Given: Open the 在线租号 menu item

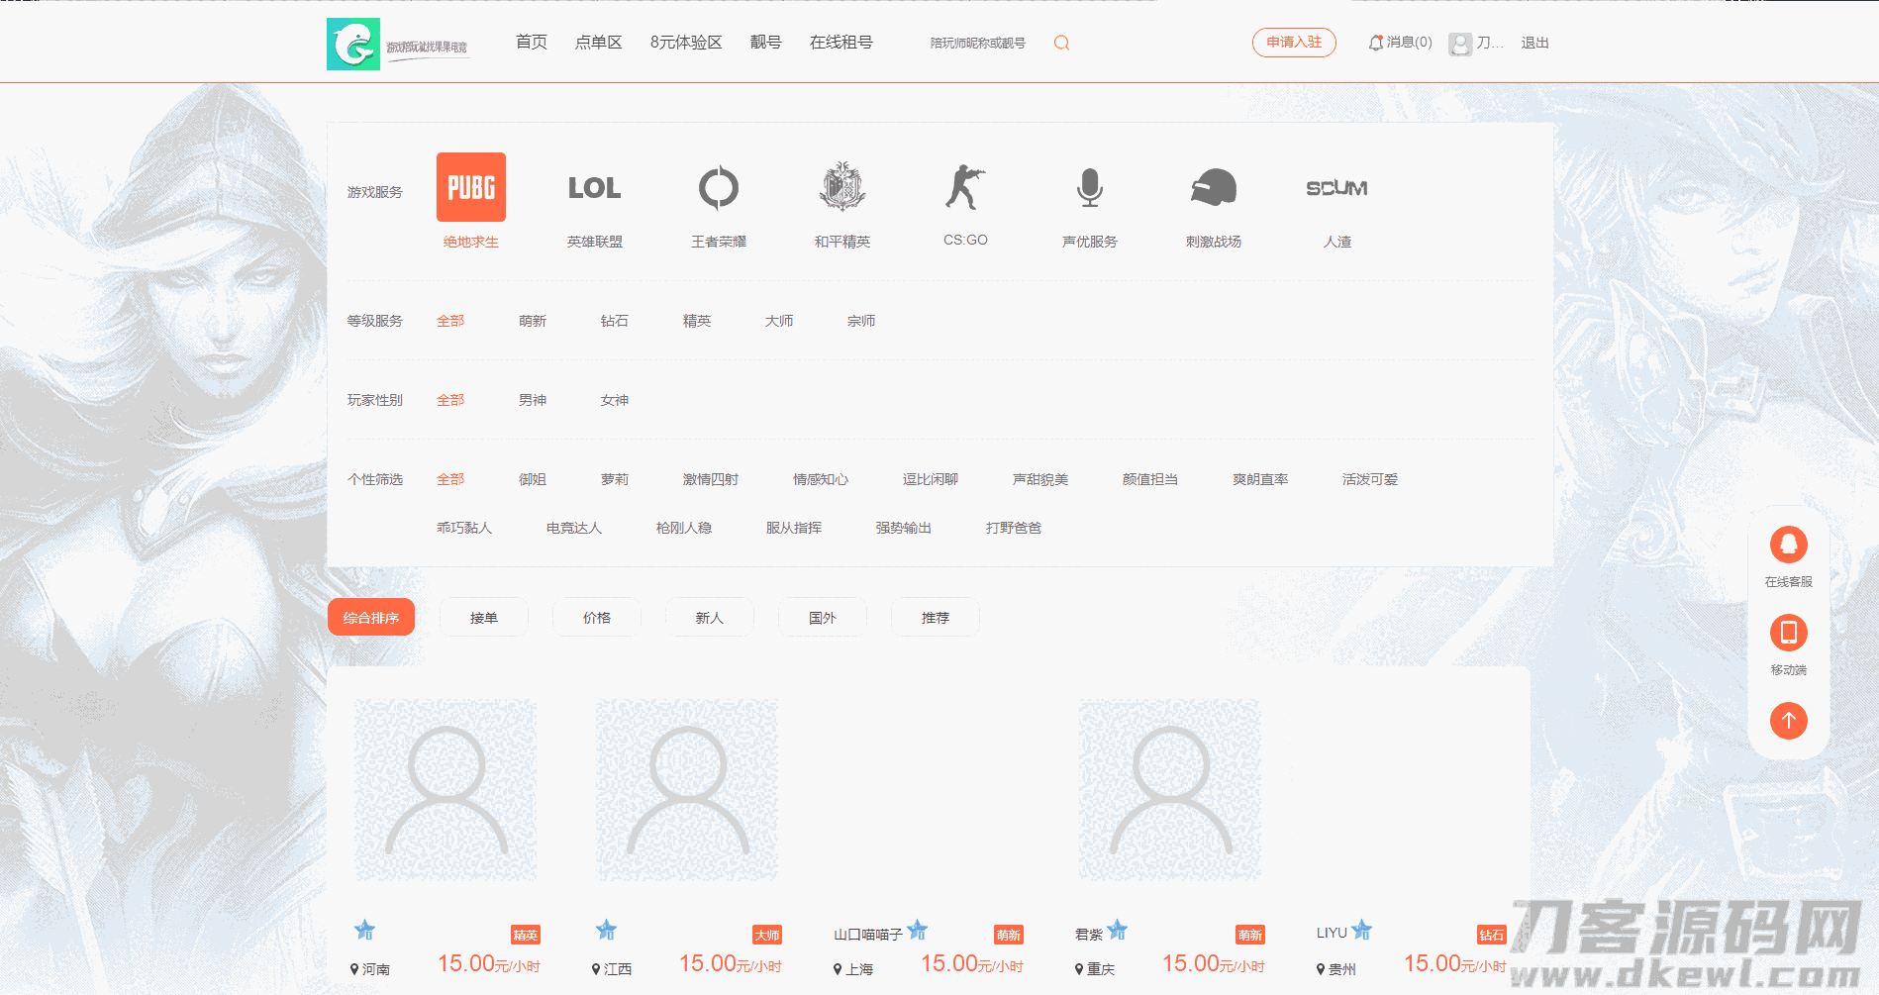Looking at the screenshot, I should (x=841, y=43).
